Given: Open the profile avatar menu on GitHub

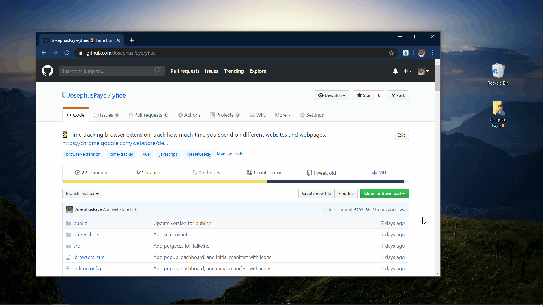Looking at the screenshot, I should pyautogui.click(x=423, y=71).
